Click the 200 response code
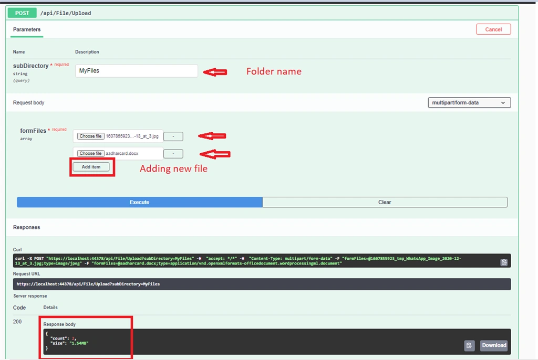The image size is (538, 360). (17, 322)
